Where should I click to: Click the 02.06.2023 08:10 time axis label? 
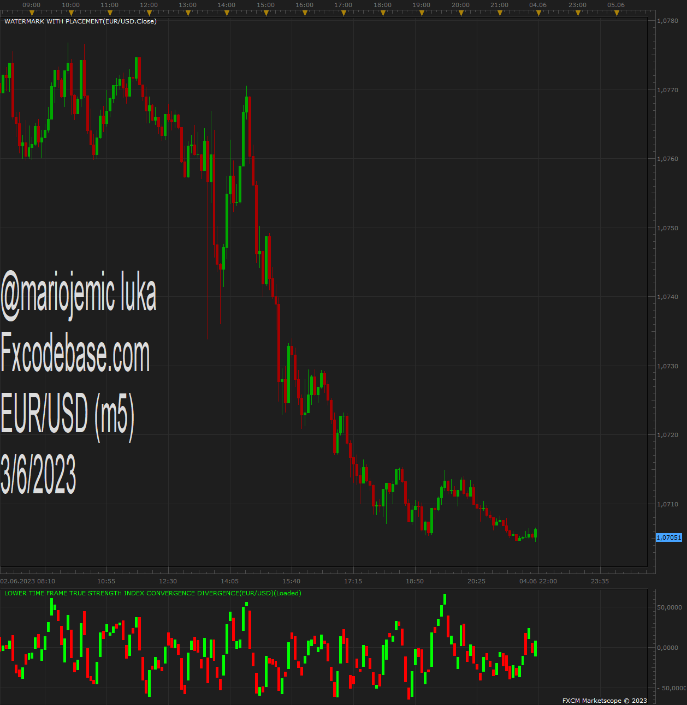[x=28, y=581]
